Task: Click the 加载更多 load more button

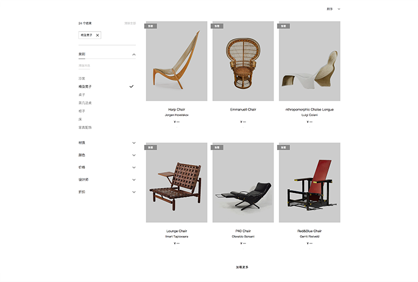Action: click(x=242, y=267)
